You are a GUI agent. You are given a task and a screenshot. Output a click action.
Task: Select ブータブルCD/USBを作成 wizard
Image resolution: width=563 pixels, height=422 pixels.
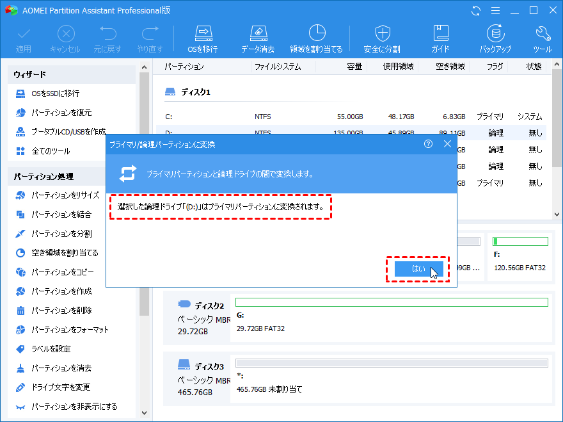pos(68,132)
